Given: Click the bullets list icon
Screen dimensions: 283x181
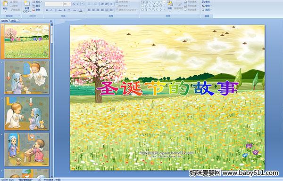Looking at the screenshot, I should (x=90, y=4).
